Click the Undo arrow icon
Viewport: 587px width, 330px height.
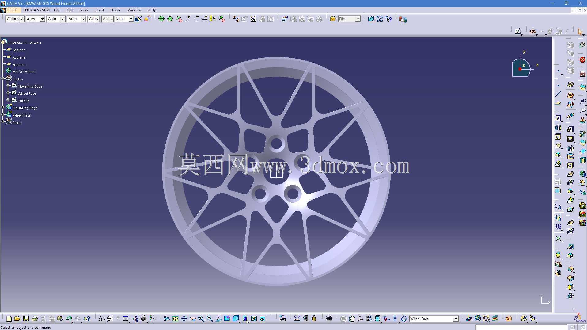pyautogui.click(x=69, y=319)
